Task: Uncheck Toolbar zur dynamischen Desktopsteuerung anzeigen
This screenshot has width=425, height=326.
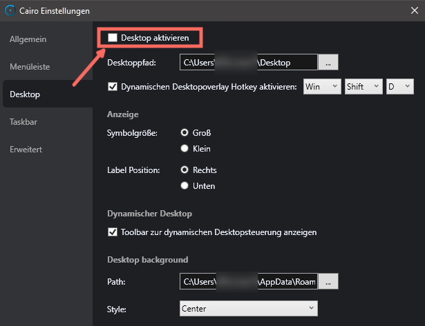Action: [113, 232]
